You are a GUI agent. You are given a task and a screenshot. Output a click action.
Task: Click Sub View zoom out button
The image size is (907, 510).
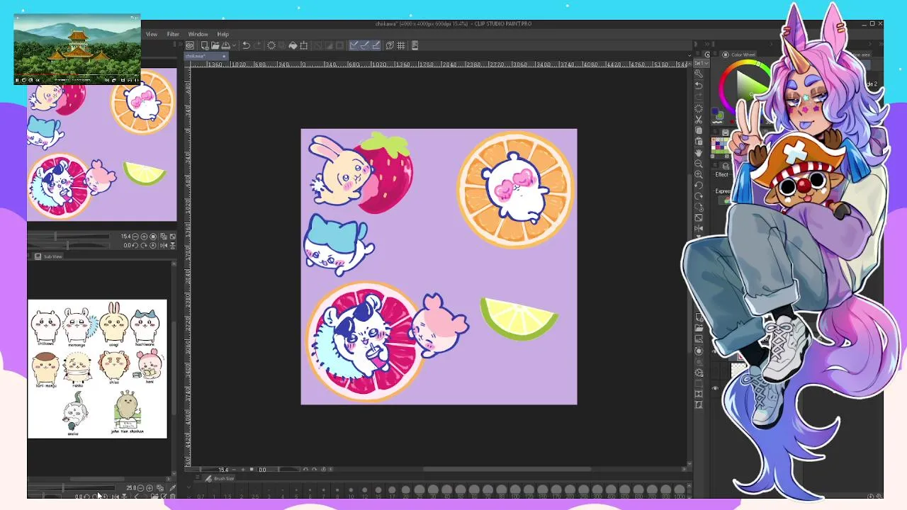(x=140, y=488)
